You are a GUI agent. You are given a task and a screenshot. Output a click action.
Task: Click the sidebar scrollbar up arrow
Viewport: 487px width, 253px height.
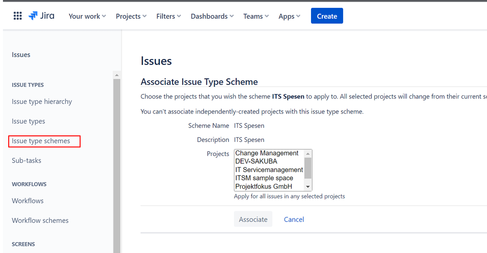pyautogui.click(x=117, y=75)
